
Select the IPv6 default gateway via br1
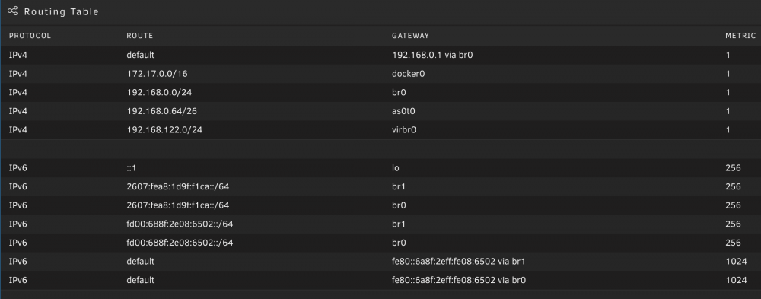point(459,262)
